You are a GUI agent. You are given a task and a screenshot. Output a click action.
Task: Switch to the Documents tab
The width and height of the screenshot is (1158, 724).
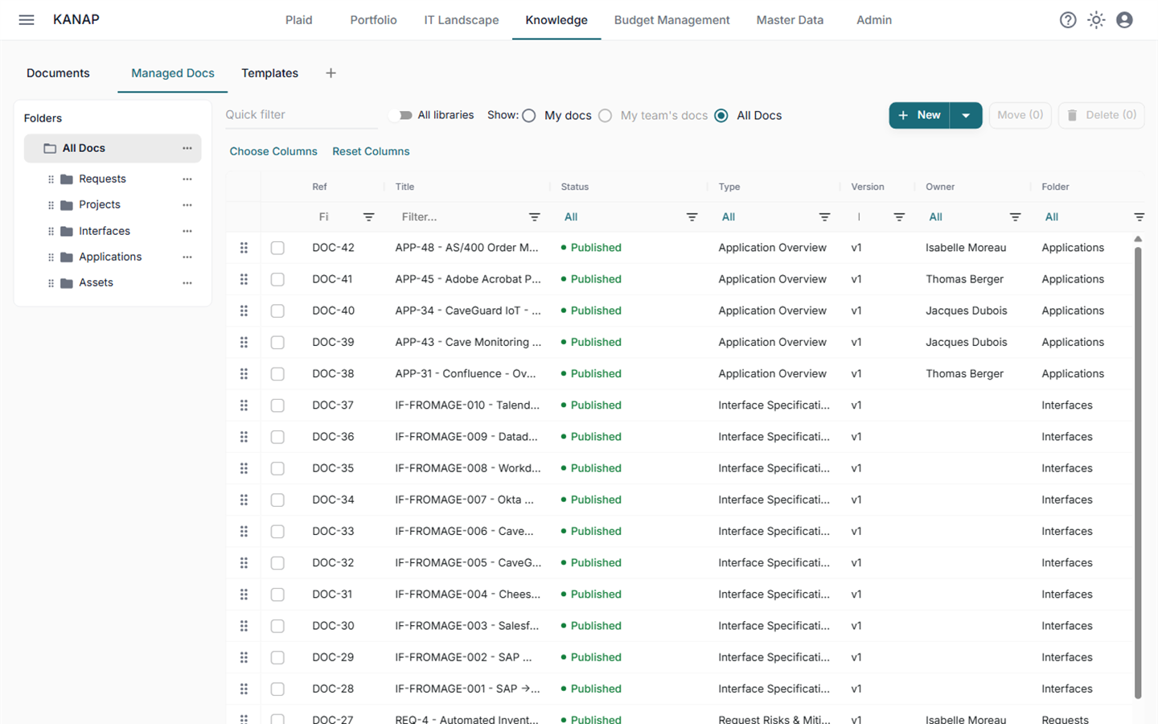tap(58, 73)
